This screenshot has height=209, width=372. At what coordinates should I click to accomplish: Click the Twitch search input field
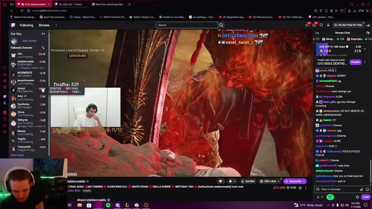click(187, 25)
